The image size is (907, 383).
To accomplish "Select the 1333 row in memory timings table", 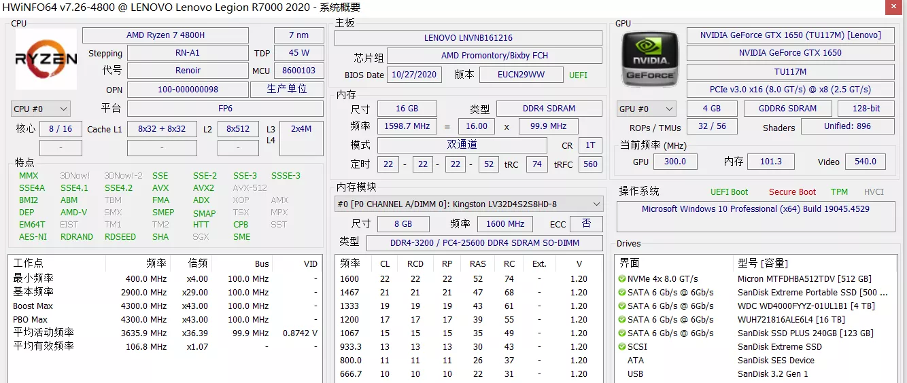I will coord(468,306).
